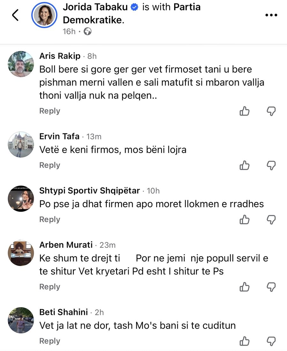Image resolution: width=287 pixels, height=351 pixels.
Task: Click the thumbs up on Arben Murati's comment
Action: [244, 287]
